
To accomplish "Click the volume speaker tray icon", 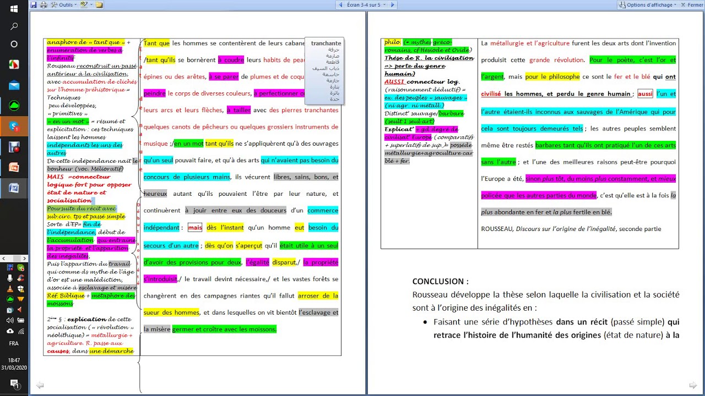I will [x=10, y=320].
